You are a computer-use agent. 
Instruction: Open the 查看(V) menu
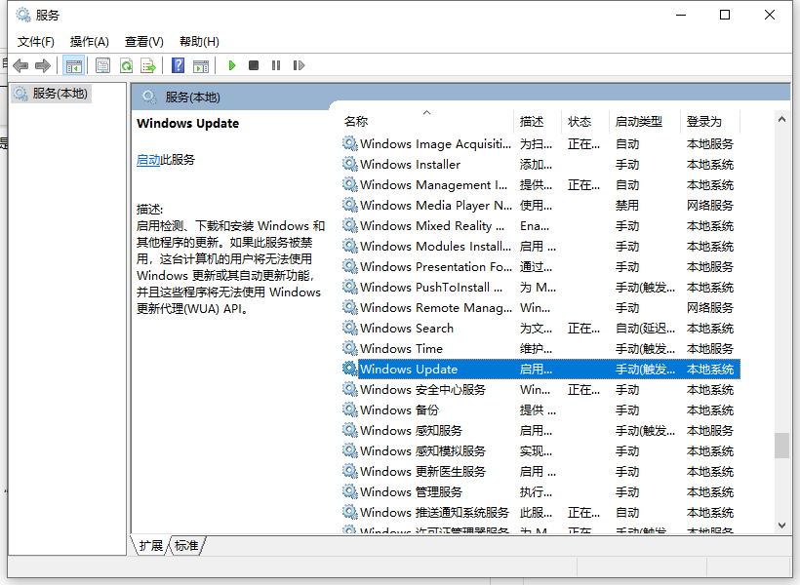coord(143,41)
